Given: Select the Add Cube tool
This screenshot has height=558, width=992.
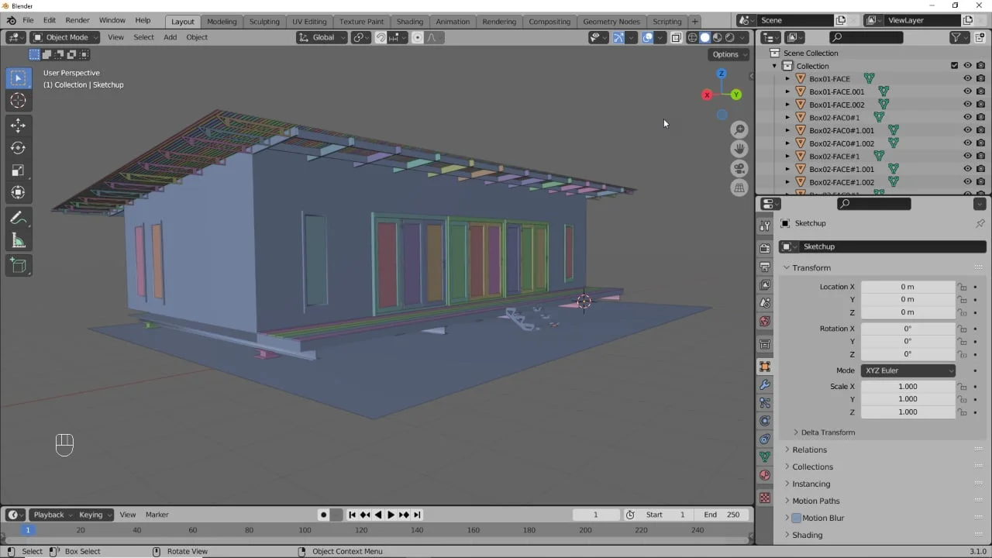Looking at the screenshot, I should click(19, 266).
